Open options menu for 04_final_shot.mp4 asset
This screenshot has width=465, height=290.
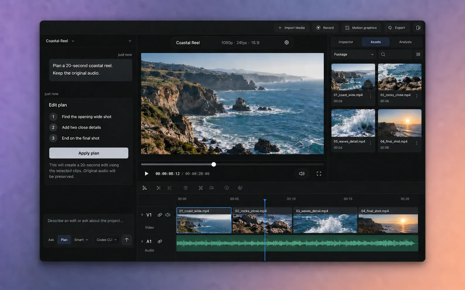coord(417,143)
